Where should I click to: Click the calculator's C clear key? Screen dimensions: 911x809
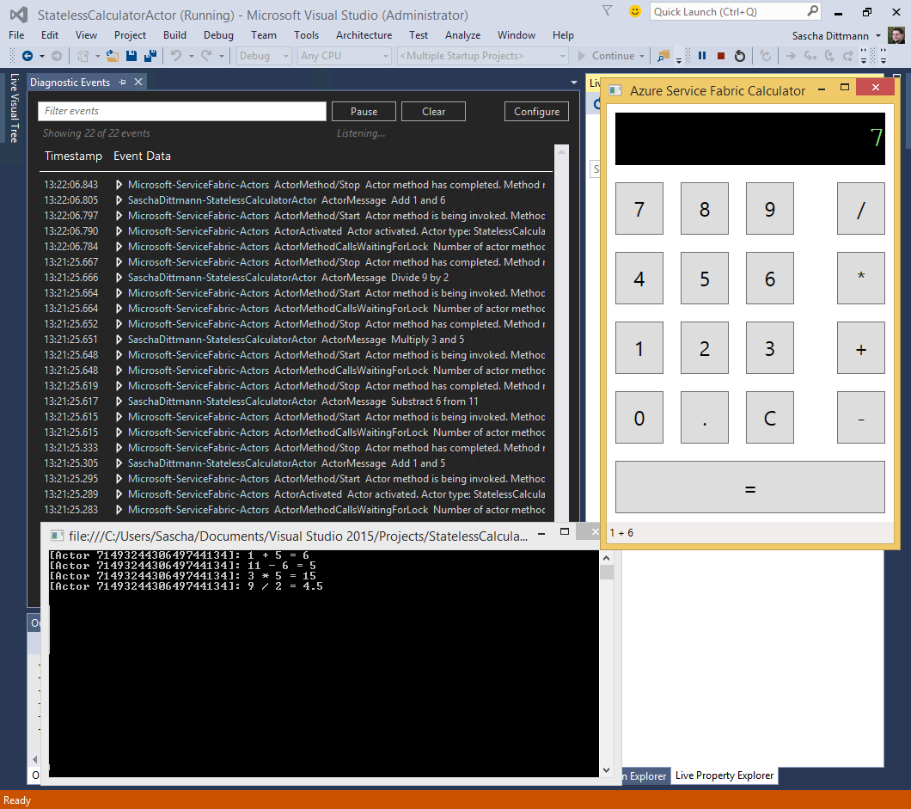coord(769,417)
